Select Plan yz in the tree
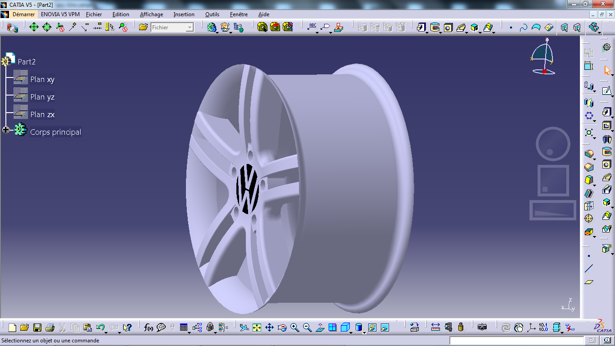This screenshot has height=346, width=615. 42,97
